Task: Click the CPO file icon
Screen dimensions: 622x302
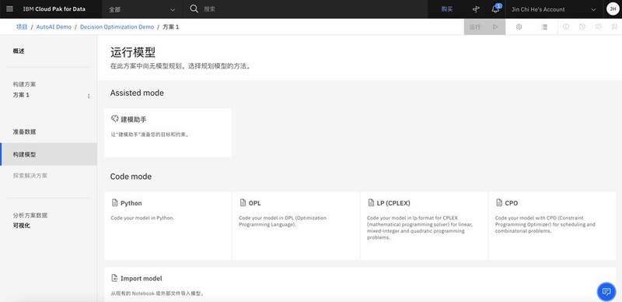Action: click(x=499, y=202)
